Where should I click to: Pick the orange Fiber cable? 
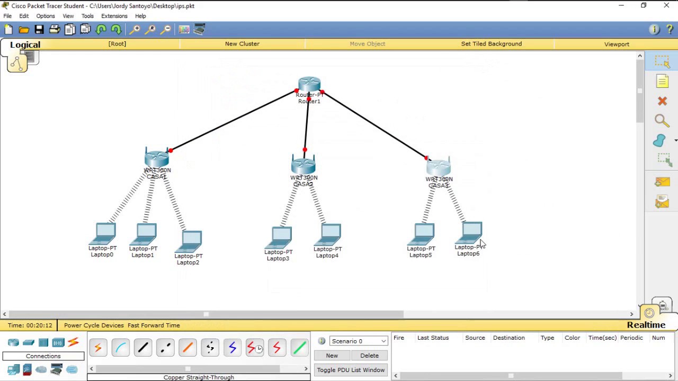(188, 348)
